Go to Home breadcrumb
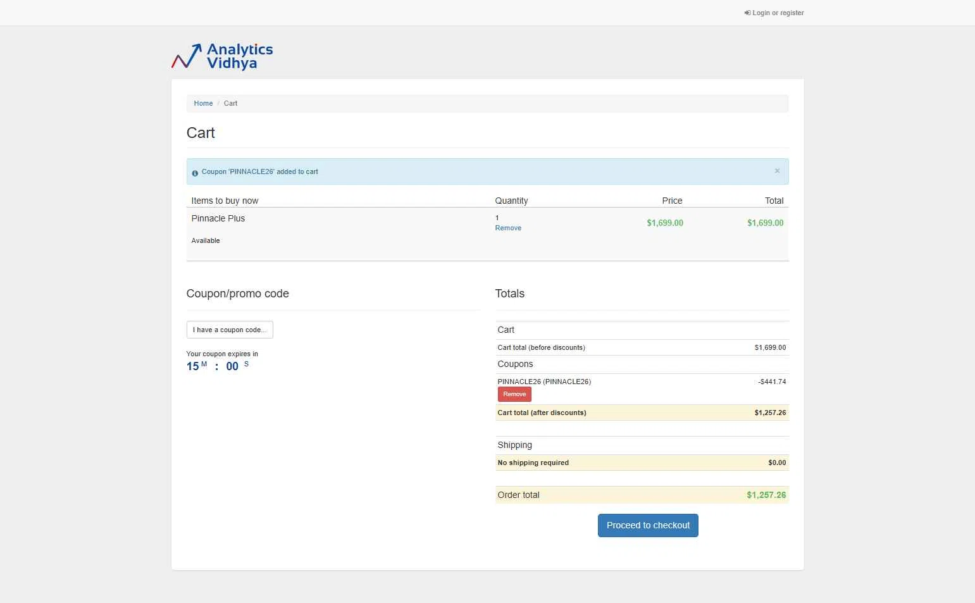This screenshot has width=975, height=603. 203,103
